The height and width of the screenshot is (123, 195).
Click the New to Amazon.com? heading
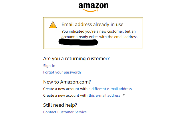coord(67,82)
